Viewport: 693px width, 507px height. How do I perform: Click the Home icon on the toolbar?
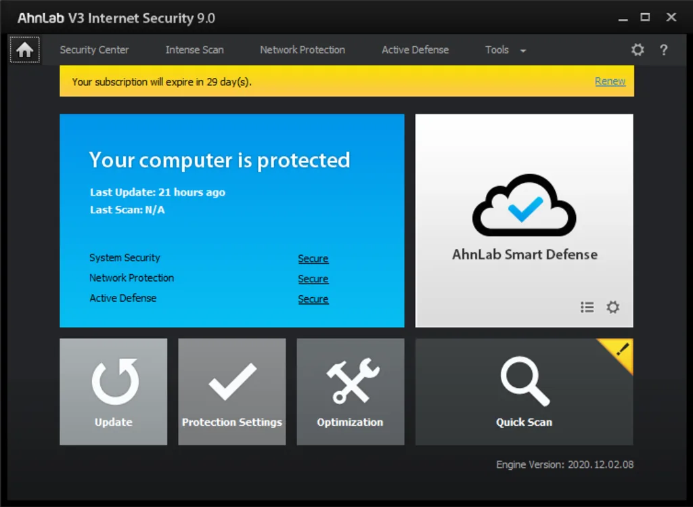tap(25, 49)
